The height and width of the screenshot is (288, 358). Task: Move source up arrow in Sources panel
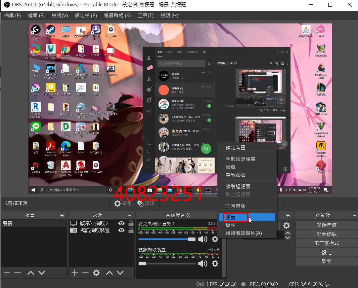tap(110, 273)
